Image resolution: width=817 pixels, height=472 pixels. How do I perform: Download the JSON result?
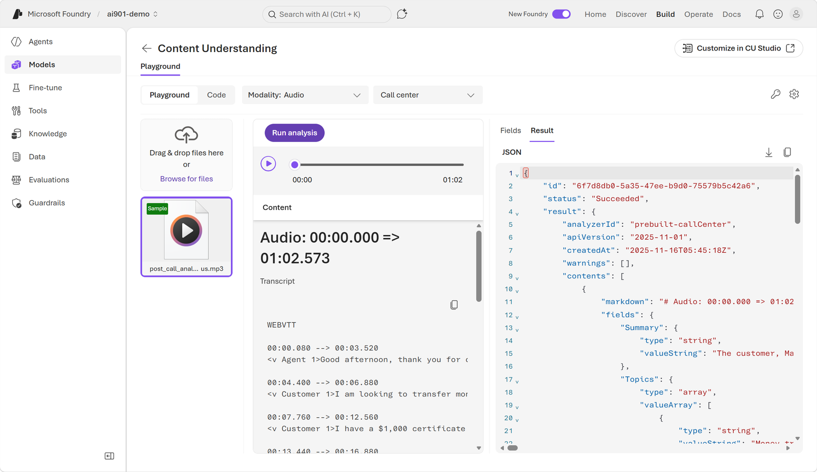coord(768,152)
